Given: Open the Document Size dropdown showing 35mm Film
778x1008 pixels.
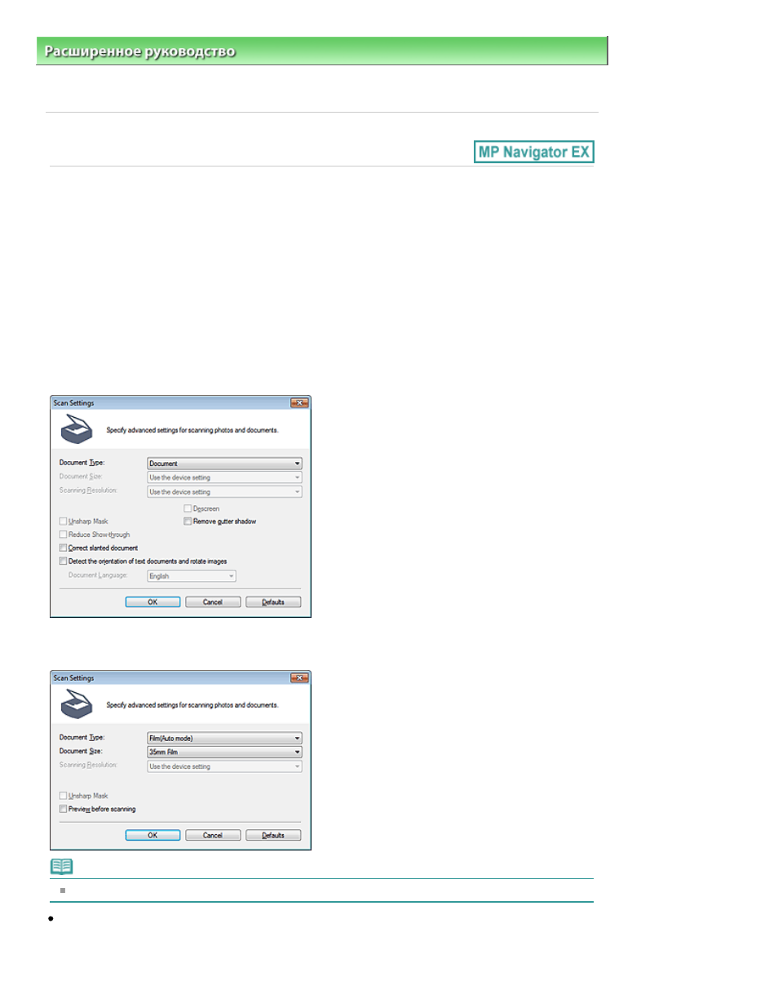Looking at the screenshot, I should [224, 752].
